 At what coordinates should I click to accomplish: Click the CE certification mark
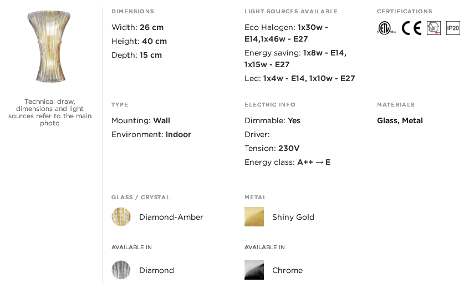pos(411,28)
